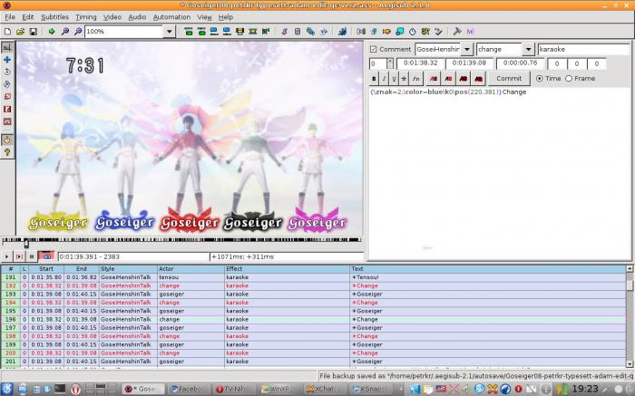Click the green Jump to arrow icon

coord(52,32)
